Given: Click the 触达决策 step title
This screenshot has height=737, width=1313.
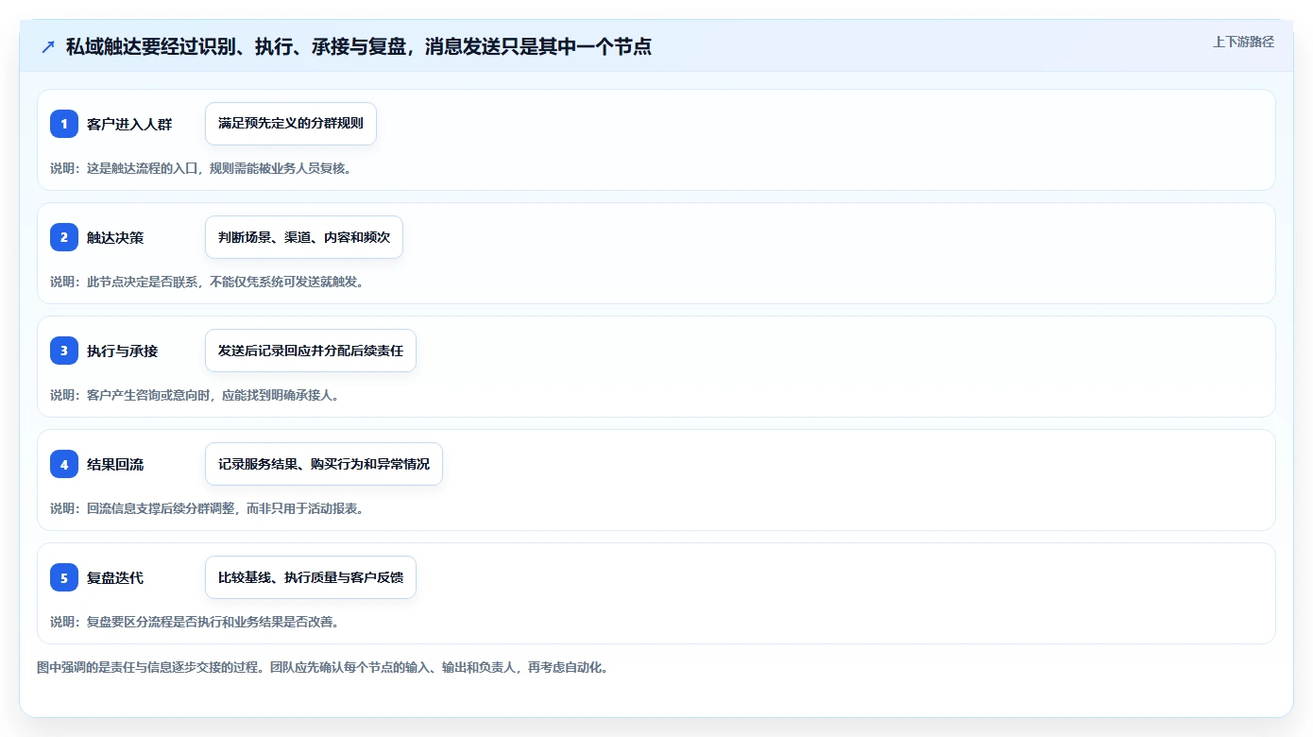Looking at the screenshot, I should (x=115, y=237).
